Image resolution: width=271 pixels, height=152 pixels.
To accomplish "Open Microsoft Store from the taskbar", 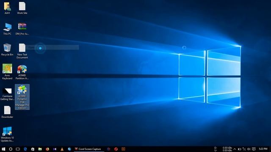I will [33, 149].
